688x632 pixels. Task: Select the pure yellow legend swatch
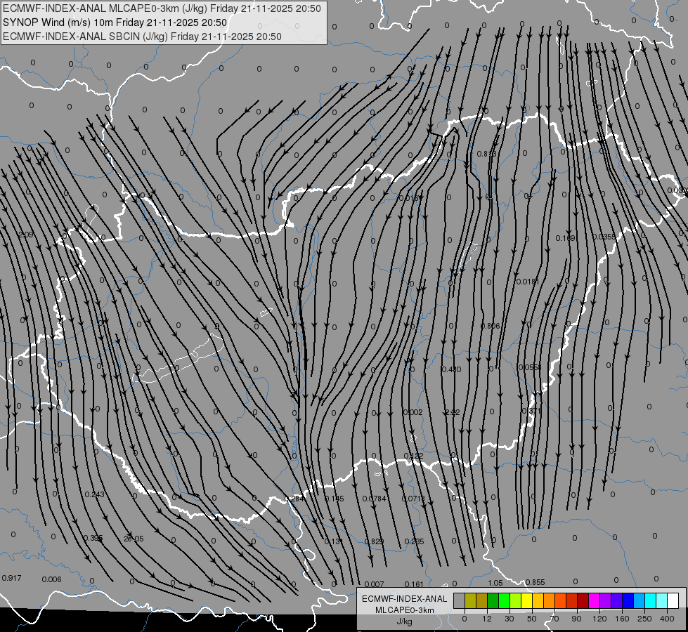pyautogui.click(x=527, y=600)
